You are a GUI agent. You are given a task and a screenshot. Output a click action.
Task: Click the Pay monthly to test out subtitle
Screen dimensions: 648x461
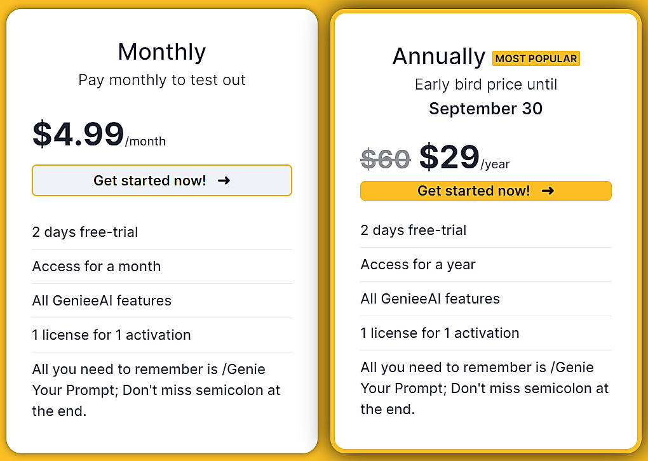pyautogui.click(x=161, y=80)
